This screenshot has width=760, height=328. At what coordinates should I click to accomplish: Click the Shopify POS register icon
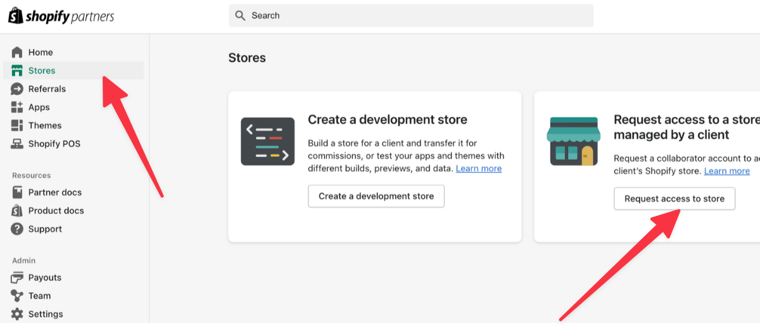pos(17,144)
